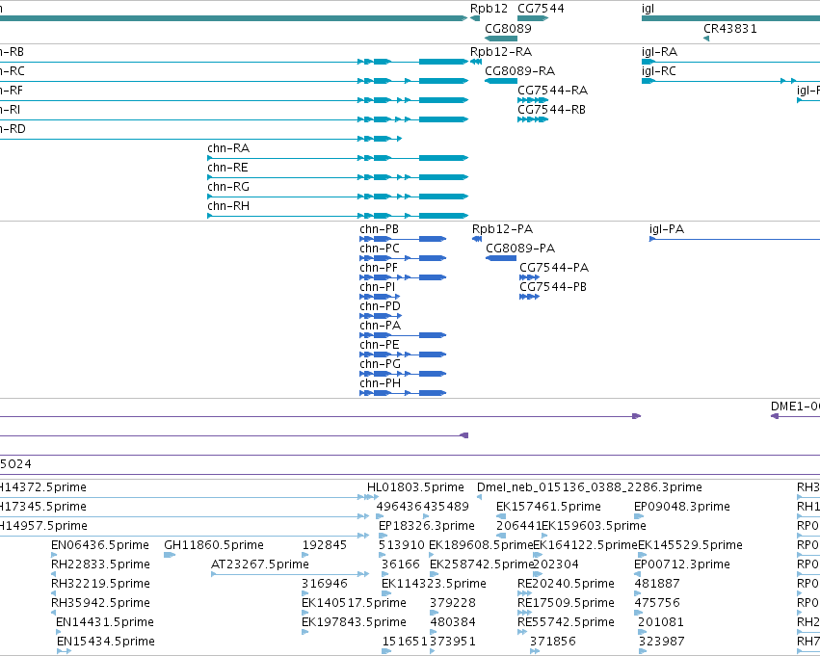Open the igl-RC transcript label
This screenshot has height=656, width=820.
659,71
